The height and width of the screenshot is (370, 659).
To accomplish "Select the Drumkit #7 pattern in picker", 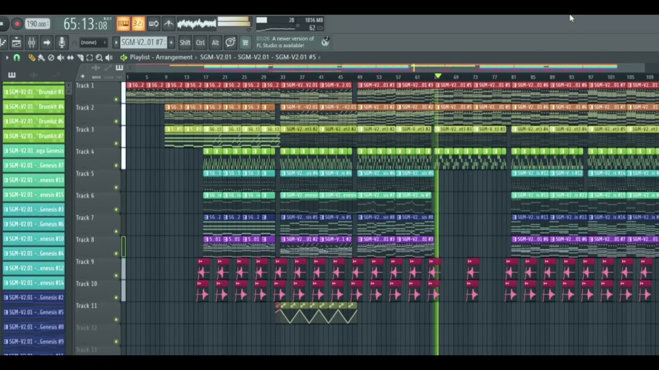I will pyautogui.click(x=34, y=136).
